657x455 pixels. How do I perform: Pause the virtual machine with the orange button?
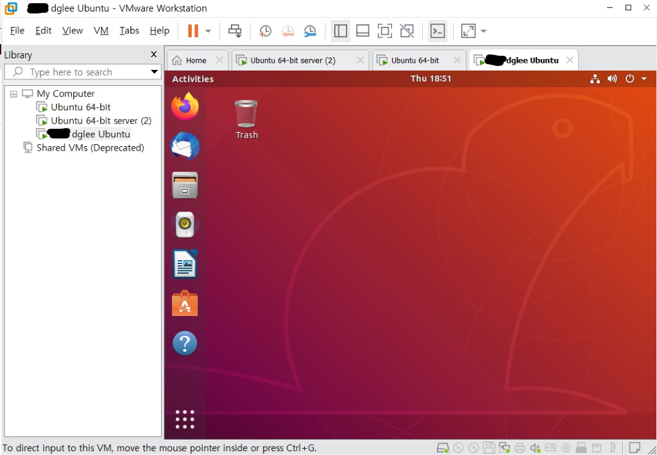192,31
